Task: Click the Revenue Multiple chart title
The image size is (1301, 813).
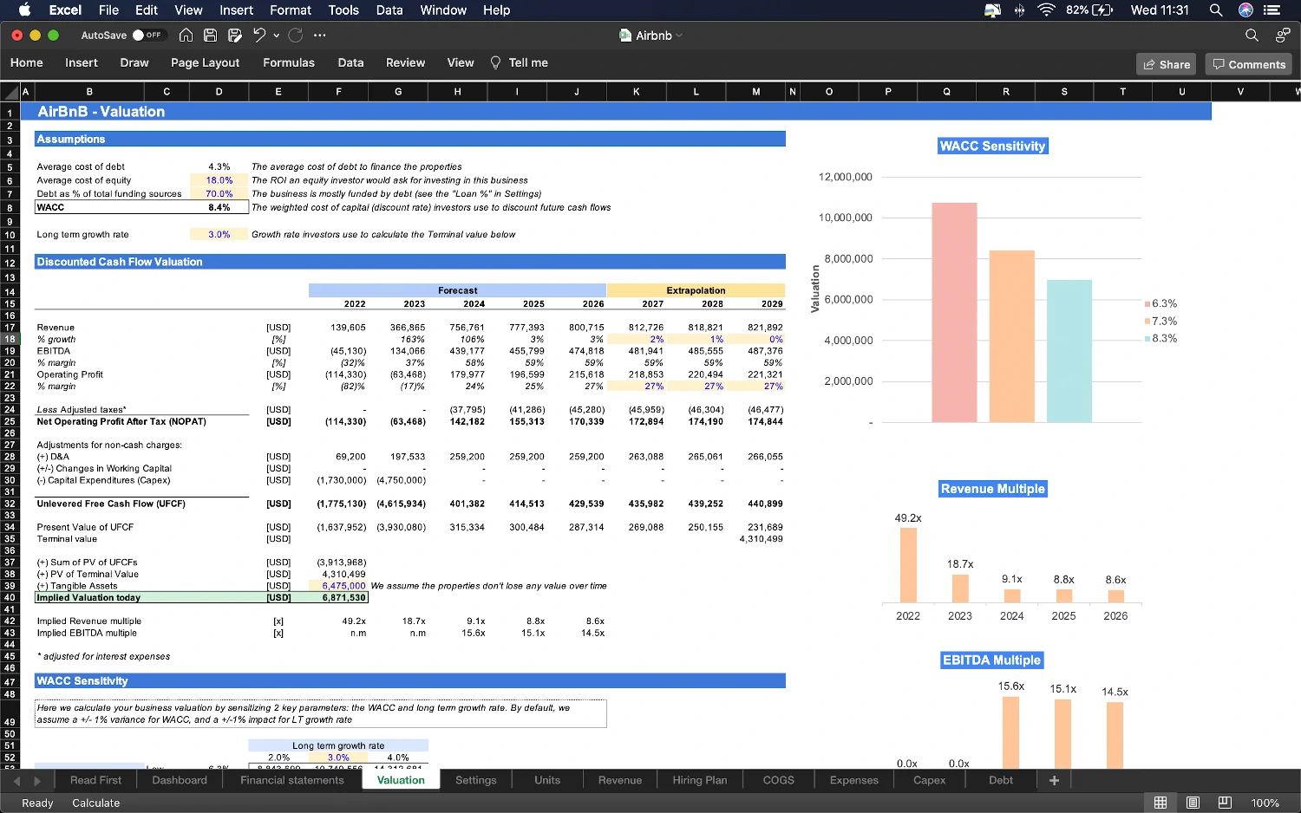Action: [x=992, y=489]
